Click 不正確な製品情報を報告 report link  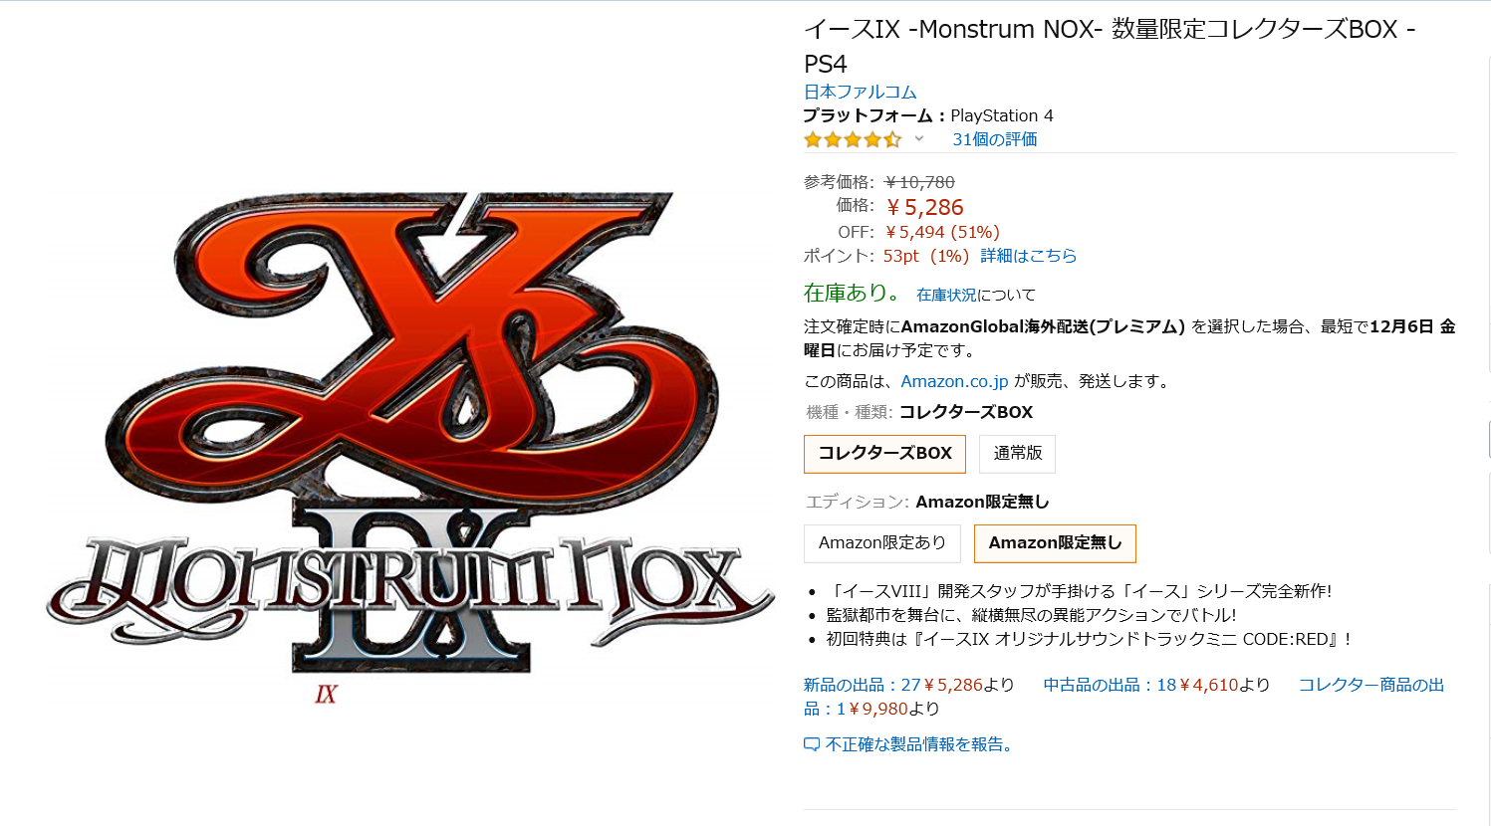point(919,744)
